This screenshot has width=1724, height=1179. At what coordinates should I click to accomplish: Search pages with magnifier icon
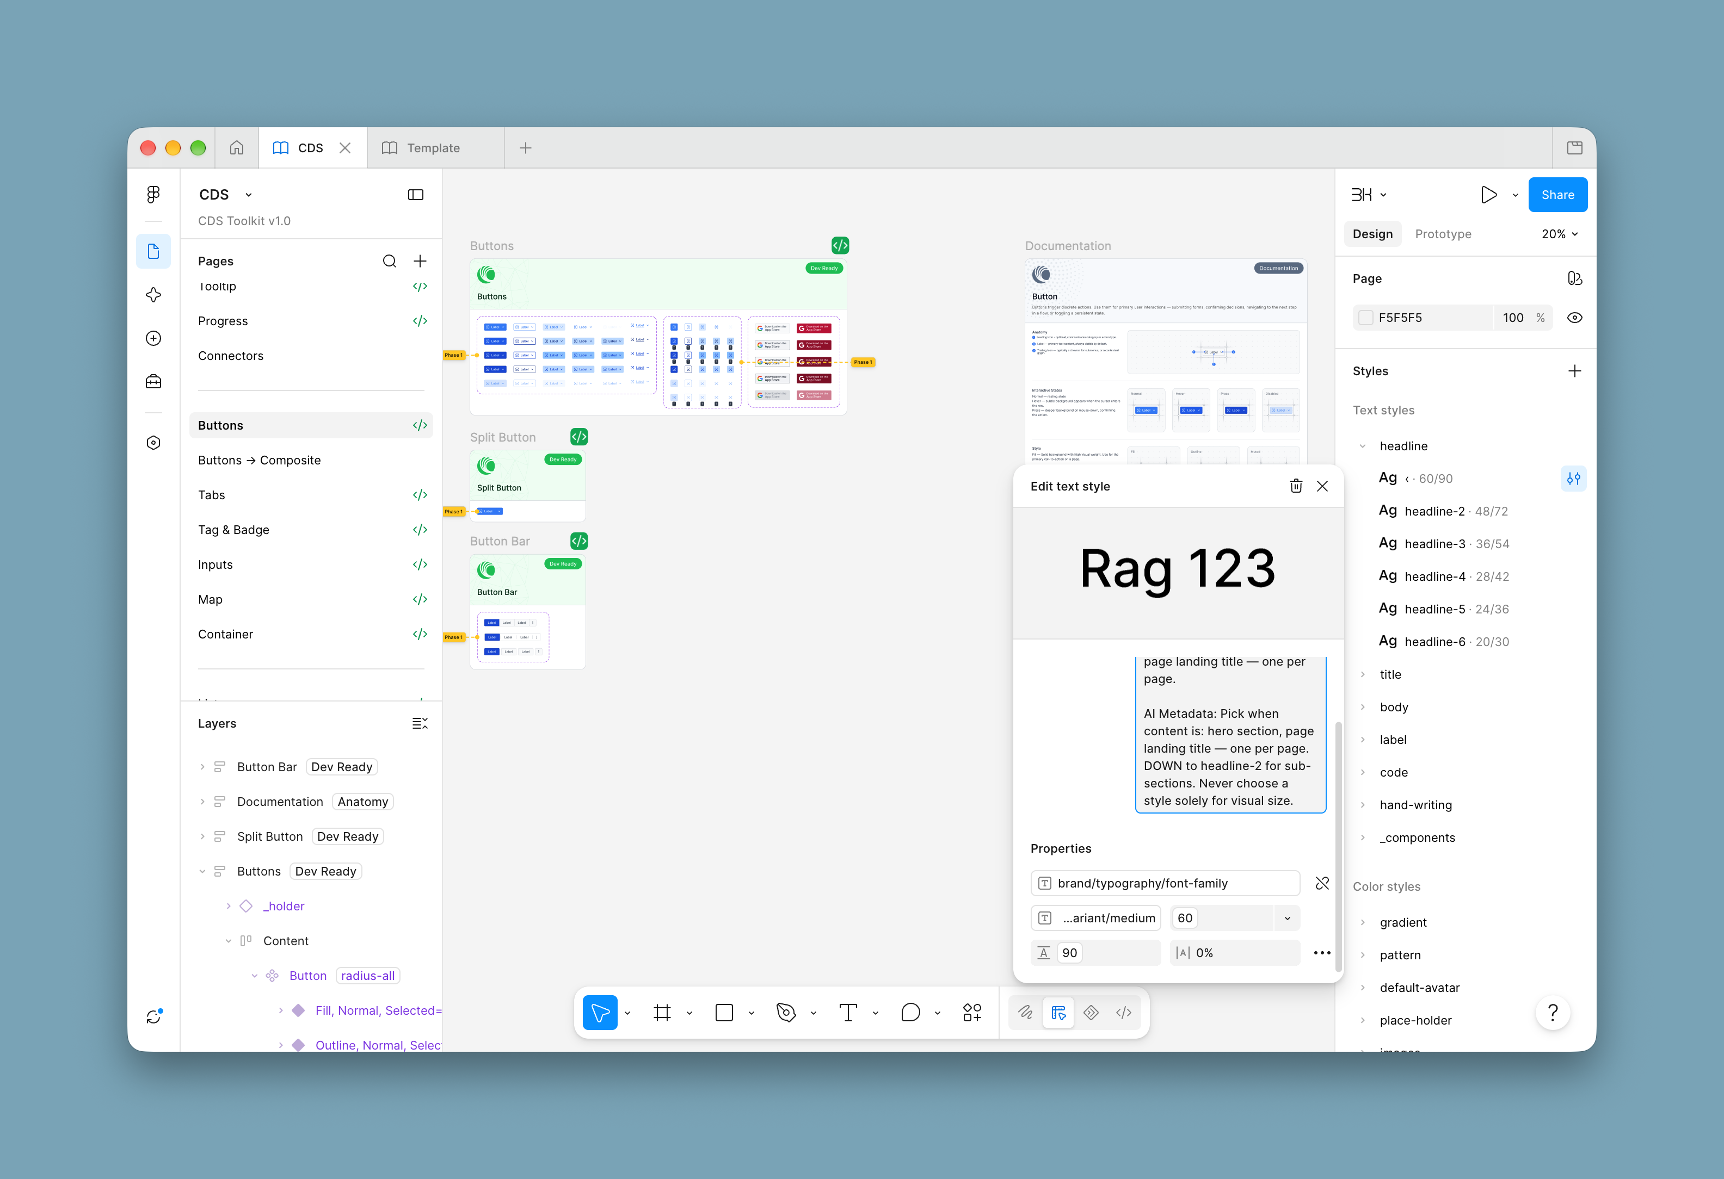coord(390,261)
